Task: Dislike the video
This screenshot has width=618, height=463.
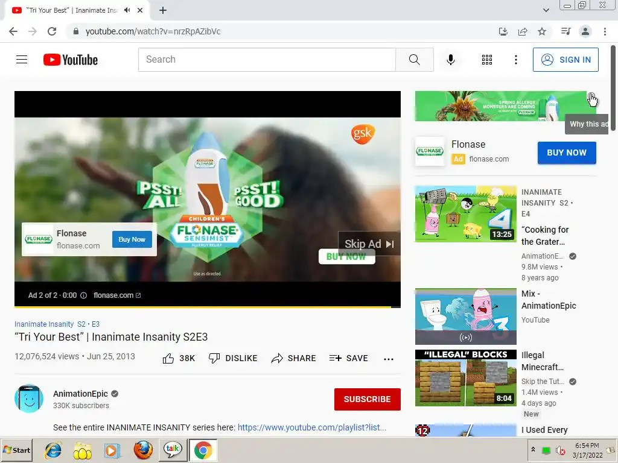Action: (232, 358)
